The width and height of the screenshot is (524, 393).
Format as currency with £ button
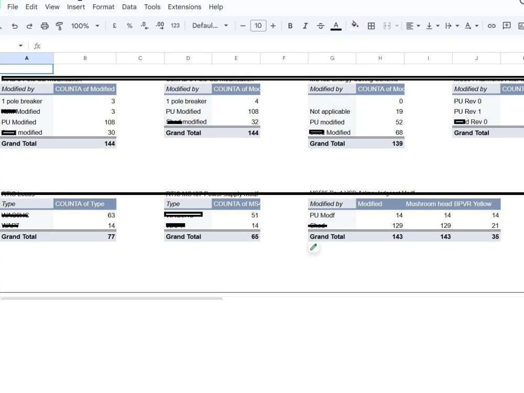(x=114, y=26)
